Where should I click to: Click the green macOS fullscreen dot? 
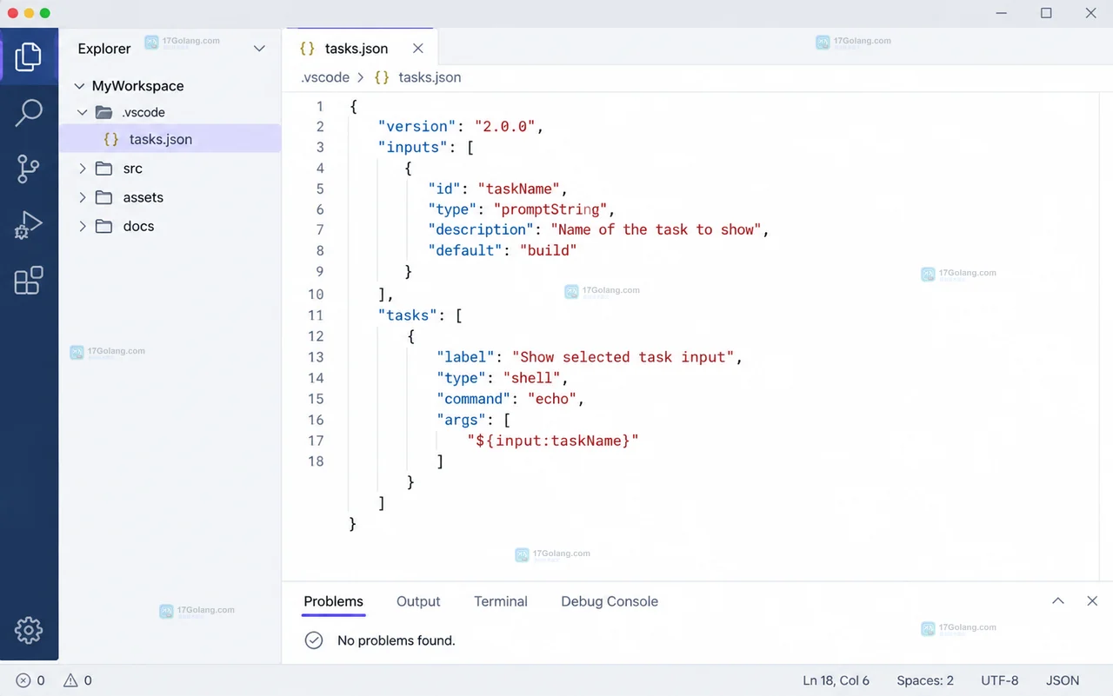pyautogui.click(x=45, y=13)
